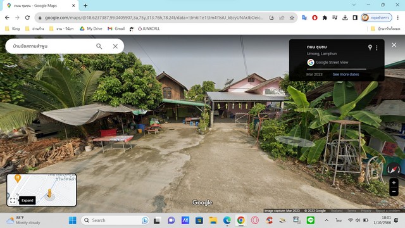405x228 pixels.
Task: Click the See more dates link
Action: 346,75
